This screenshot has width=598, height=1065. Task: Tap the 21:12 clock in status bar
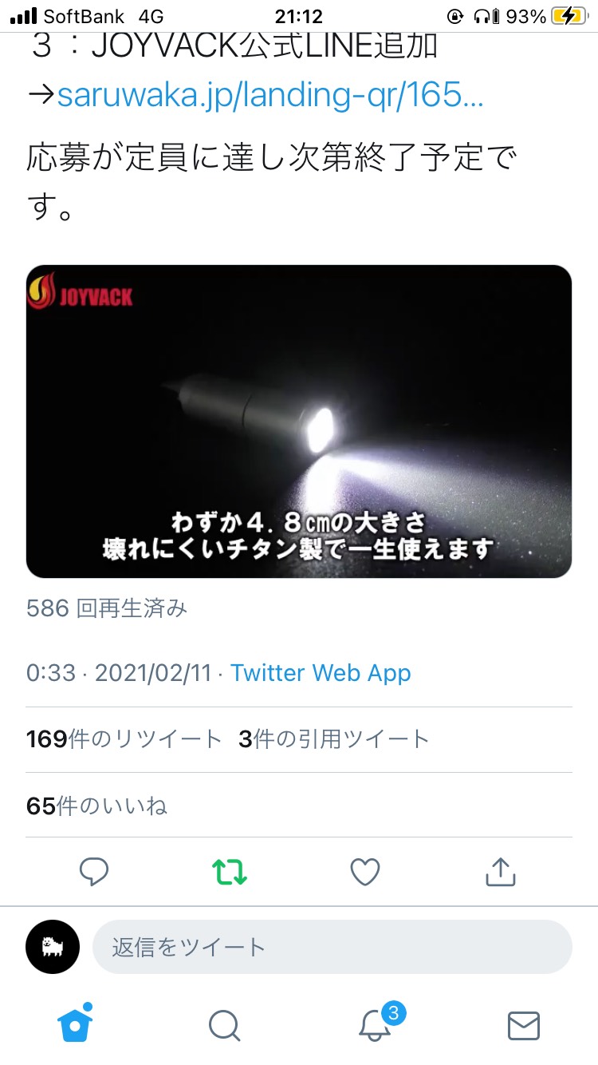click(298, 16)
